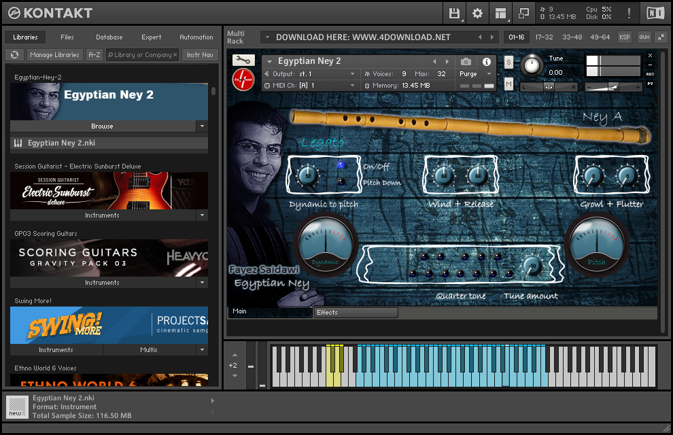This screenshot has height=435, width=673.
Task: Click the library list scrollbar
Action: tap(213, 90)
